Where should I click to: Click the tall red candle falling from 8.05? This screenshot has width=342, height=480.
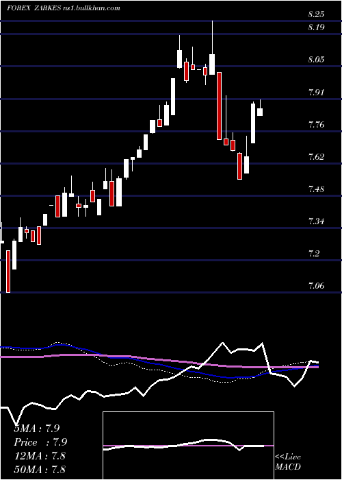tap(219, 106)
